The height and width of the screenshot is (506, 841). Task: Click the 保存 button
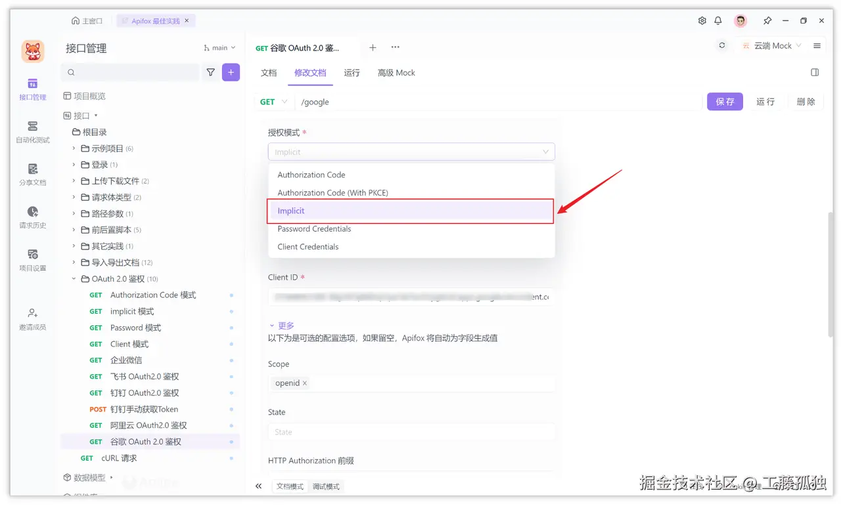point(725,102)
